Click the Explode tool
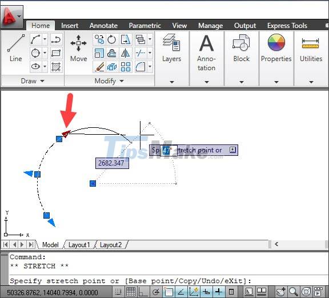 [x=112, y=67]
